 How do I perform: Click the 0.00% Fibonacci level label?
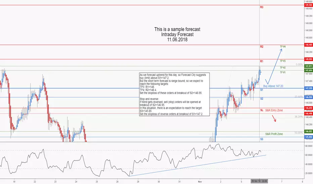(x=299, y=65)
